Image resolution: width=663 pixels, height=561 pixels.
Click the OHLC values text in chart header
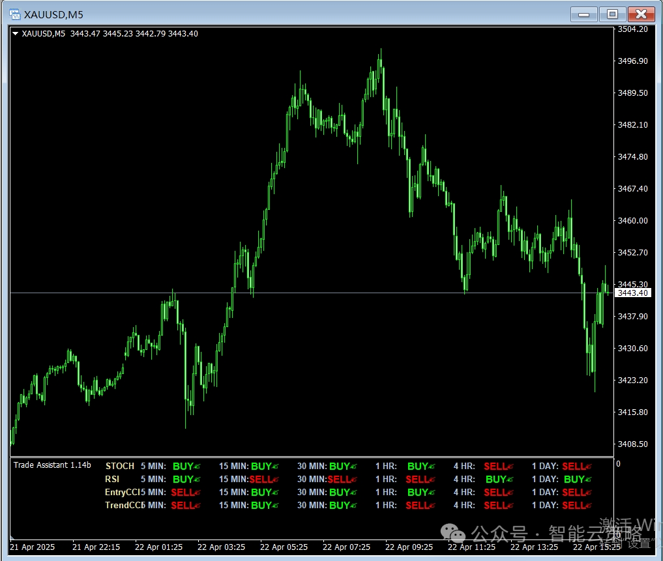click(134, 33)
